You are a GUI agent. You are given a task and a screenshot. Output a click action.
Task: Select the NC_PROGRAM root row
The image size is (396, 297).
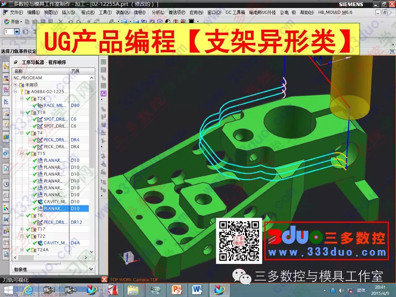point(51,78)
